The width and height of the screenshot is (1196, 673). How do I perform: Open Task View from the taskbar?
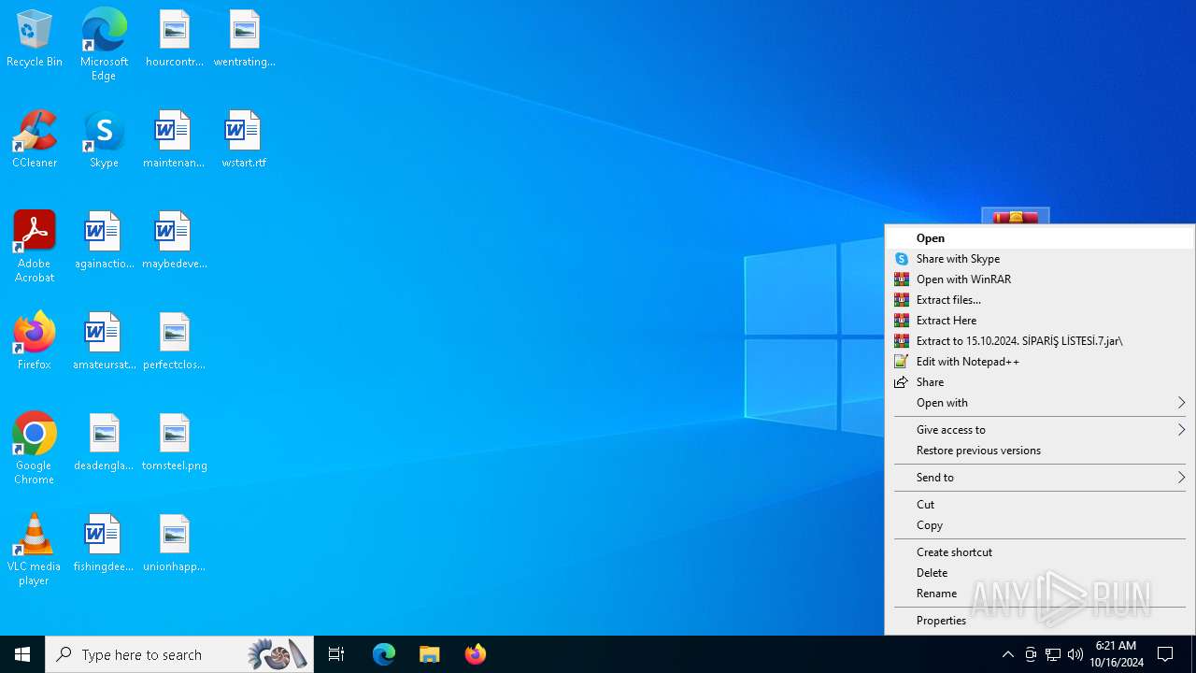point(336,654)
